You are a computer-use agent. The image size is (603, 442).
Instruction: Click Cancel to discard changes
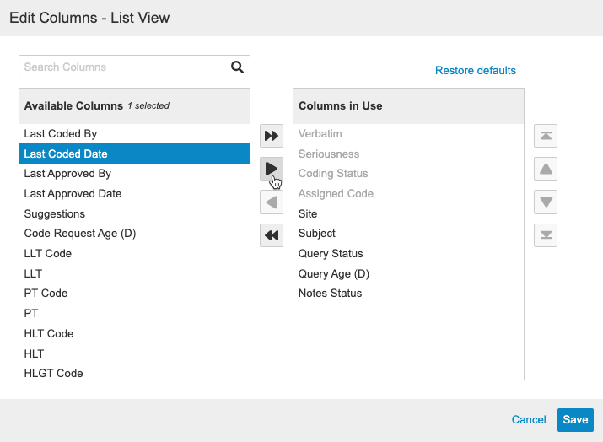click(529, 420)
